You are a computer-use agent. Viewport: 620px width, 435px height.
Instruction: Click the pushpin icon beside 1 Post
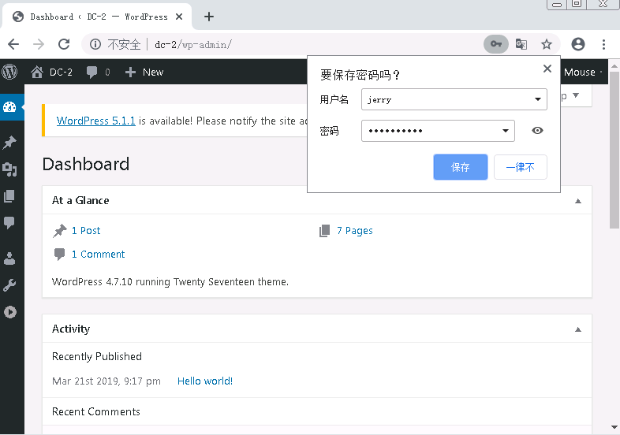coord(60,231)
